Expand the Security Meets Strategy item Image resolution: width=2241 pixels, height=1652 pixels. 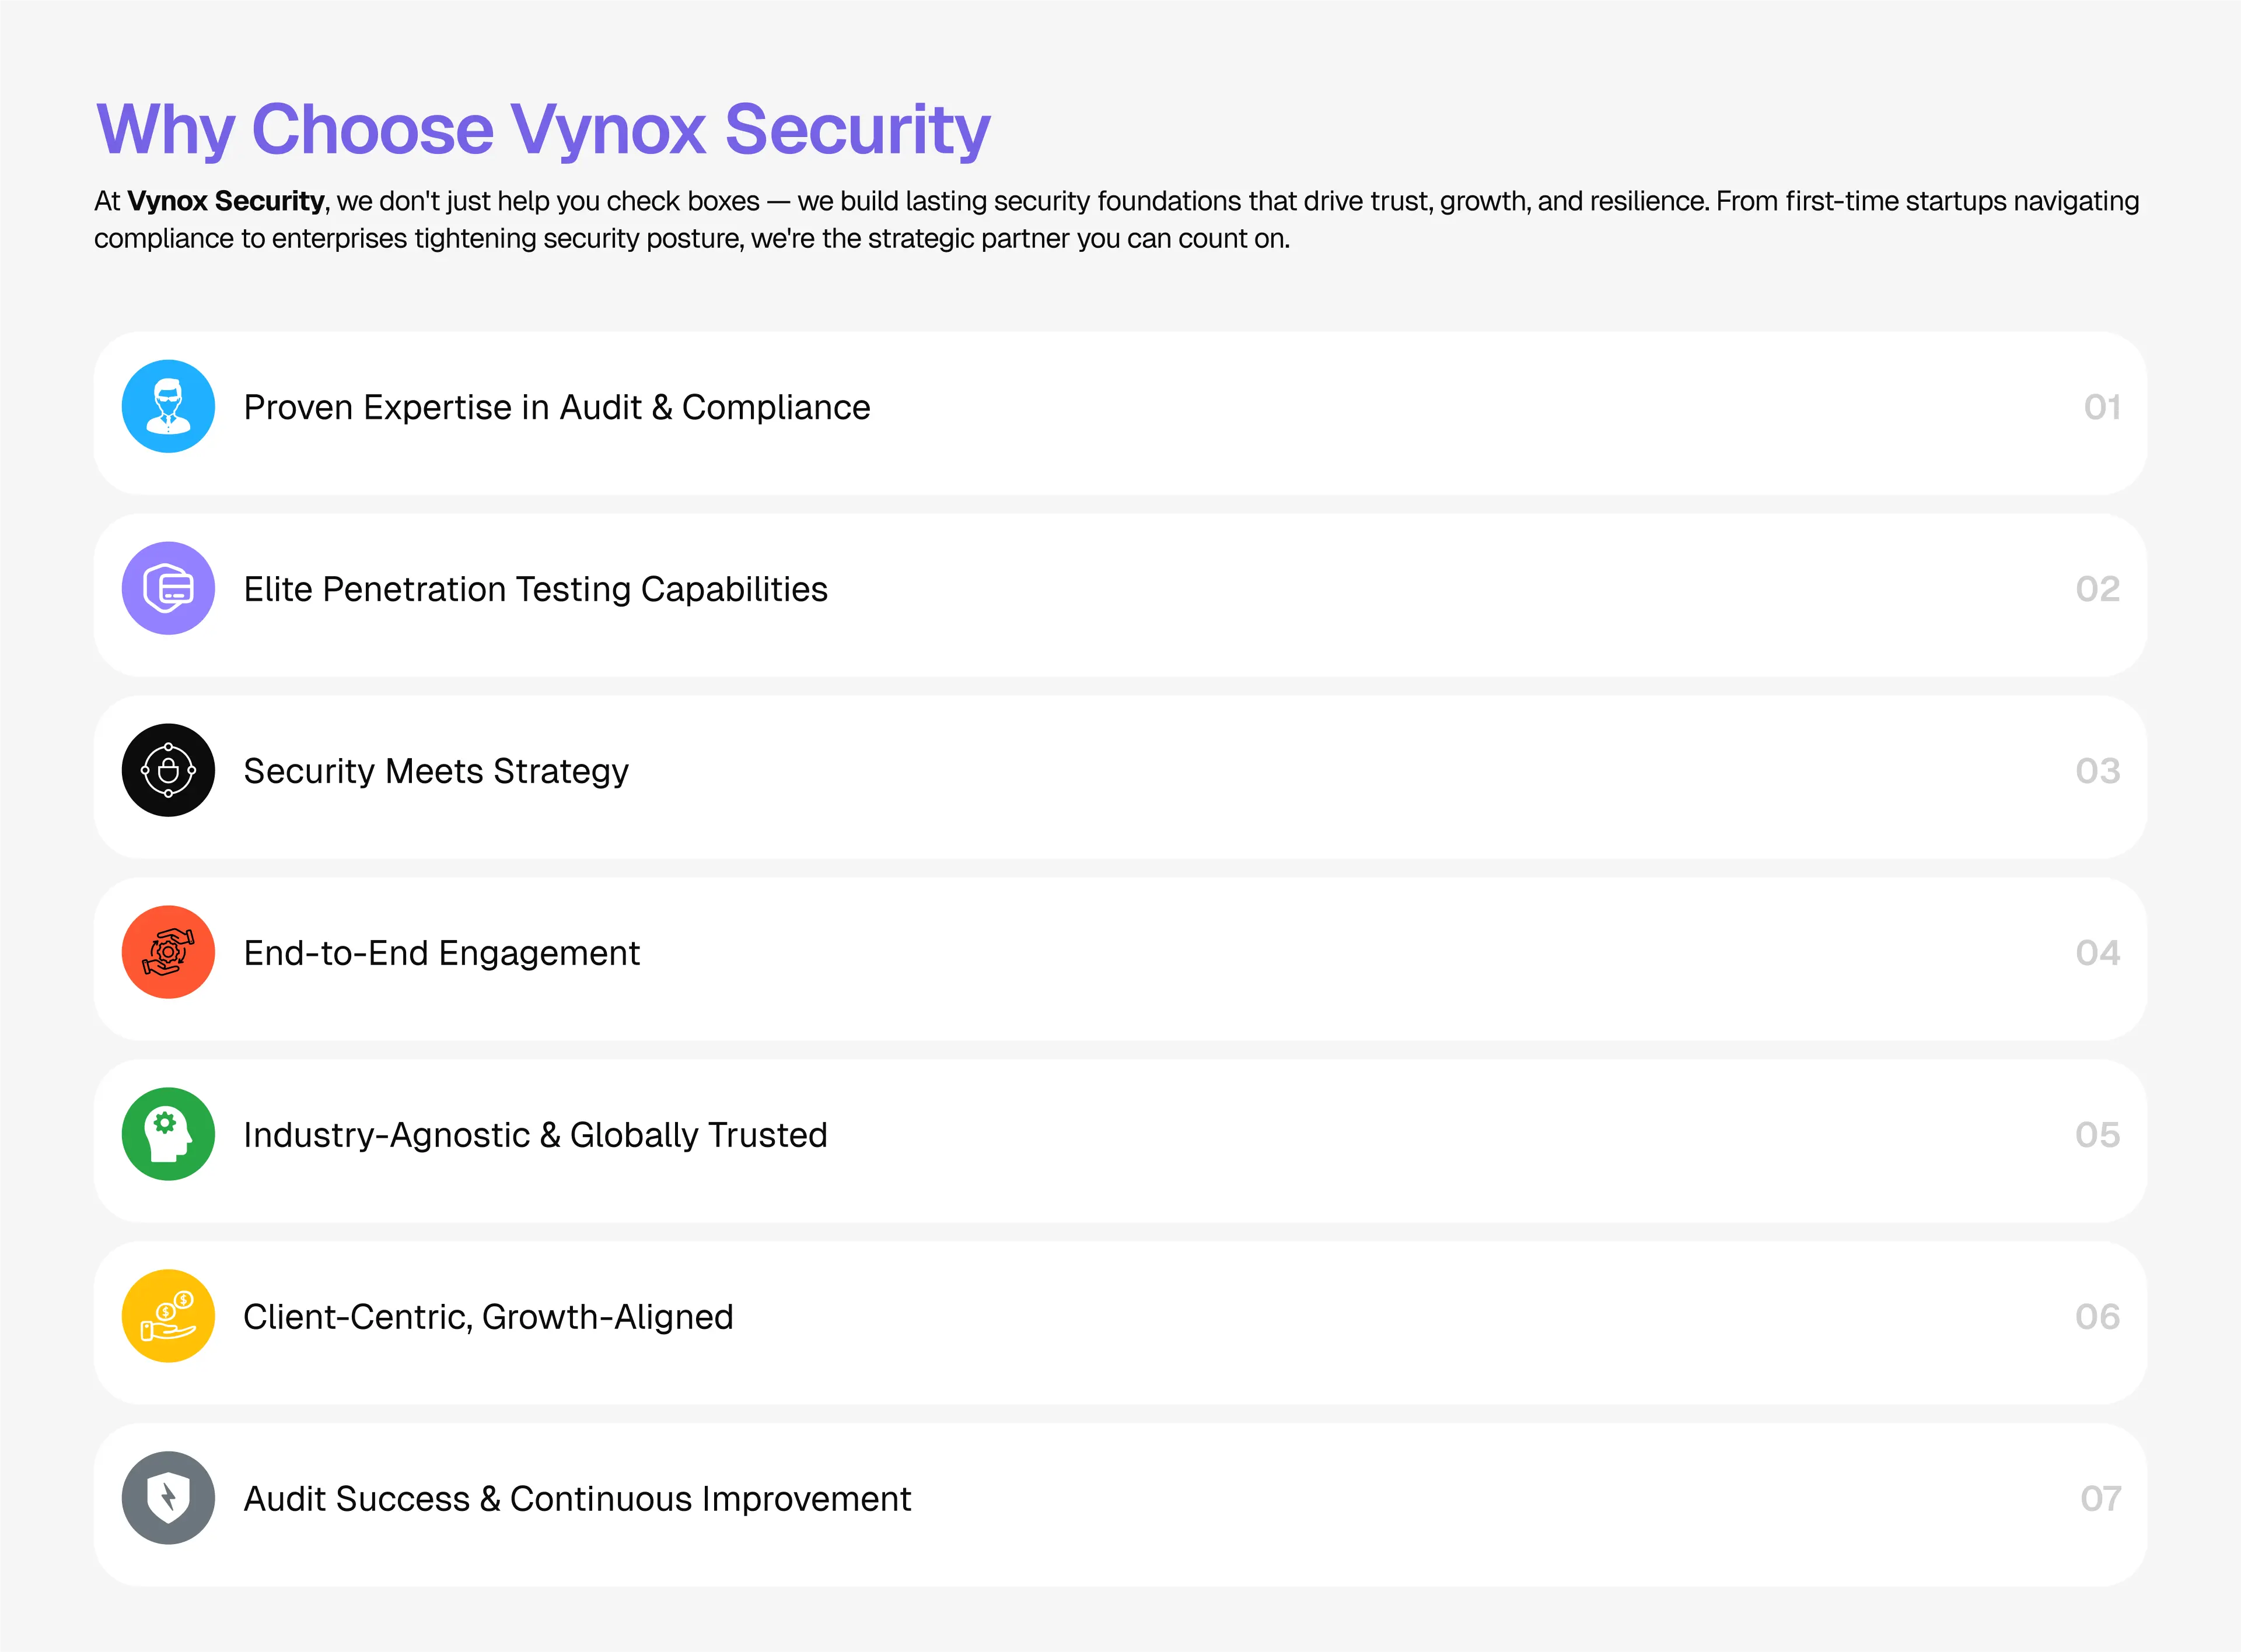point(436,772)
